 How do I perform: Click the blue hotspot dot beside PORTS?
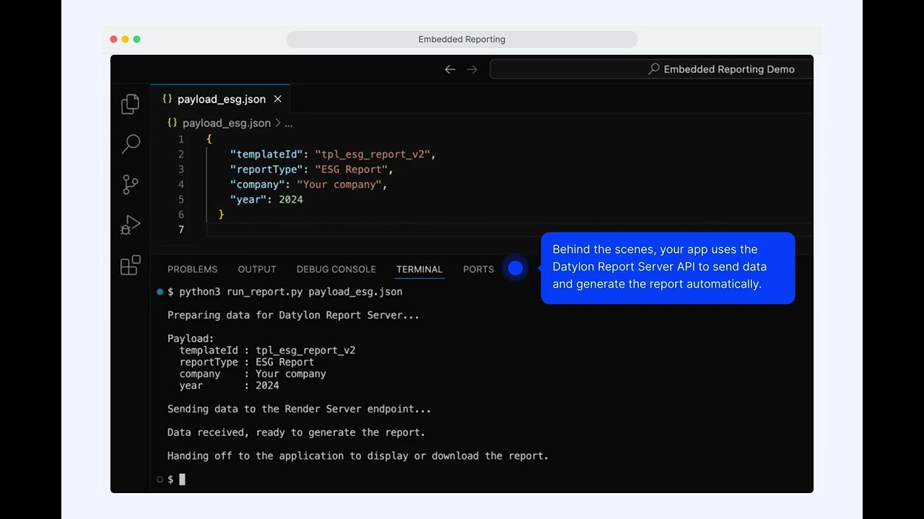(x=515, y=268)
